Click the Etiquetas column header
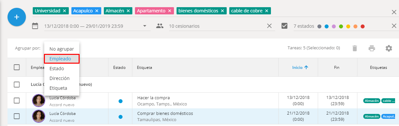This screenshot has width=399, height=126. pos(378,68)
